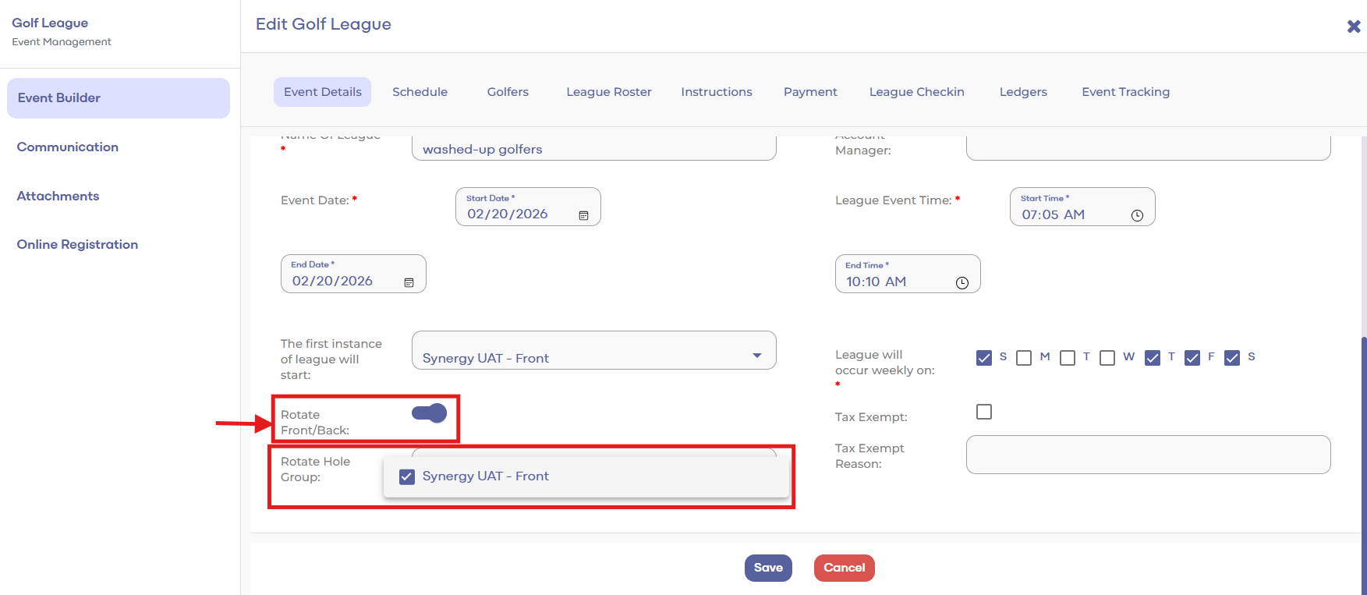Click the Tax Exempt Reason text field
The image size is (1367, 595).
click(1148, 455)
